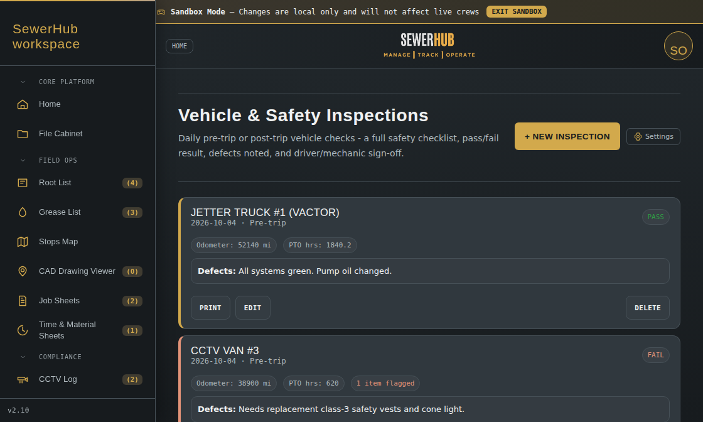Screen dimensions: 703x422
Task: Print the Jetter Truck #1 inspection
Action: [x=210, y=308]
